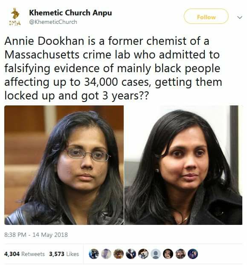
Task: Click the Khemetic Church Anpu profile avatar
Action: click(x=15, y=17)
